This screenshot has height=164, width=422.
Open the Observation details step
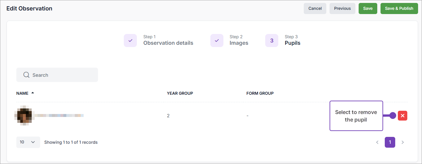[168, 43]
